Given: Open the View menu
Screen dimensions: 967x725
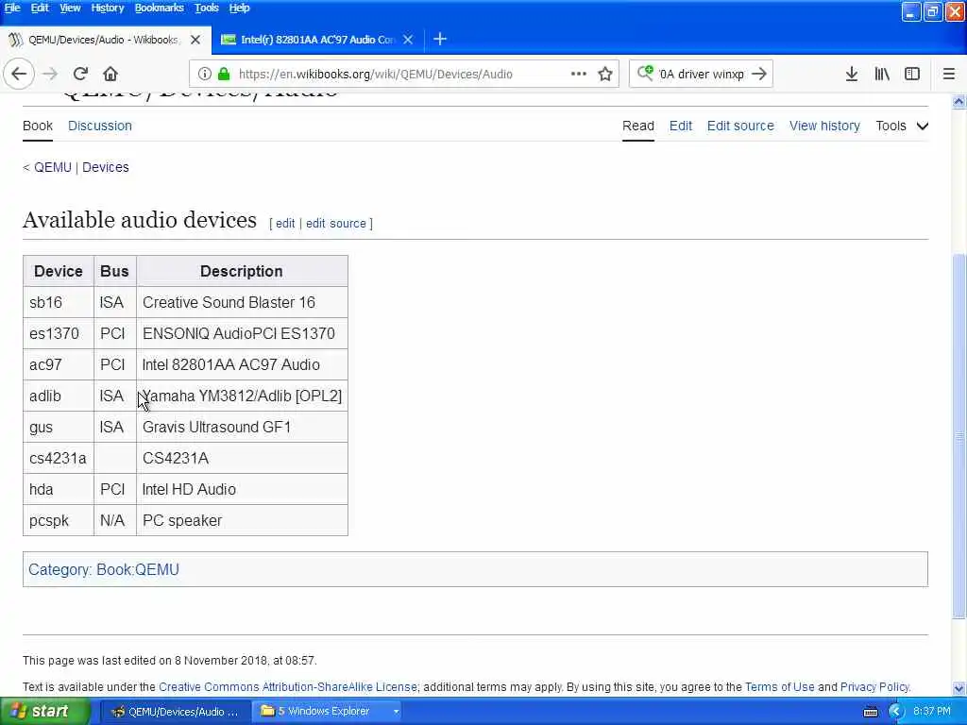Looking at the screenshot, I should [70, 8].
